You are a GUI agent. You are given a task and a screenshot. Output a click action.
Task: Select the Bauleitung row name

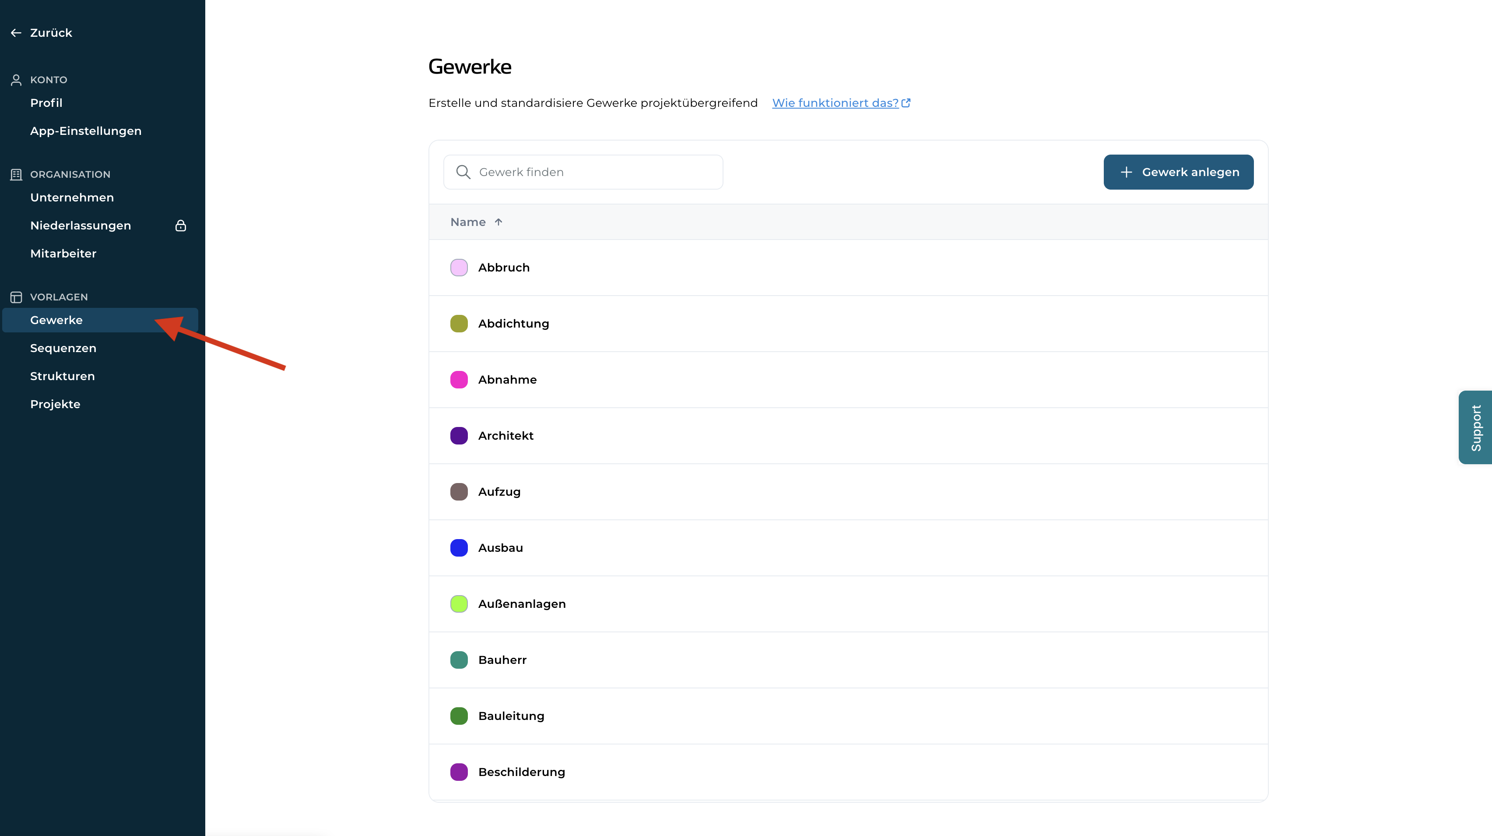(512, 716)
